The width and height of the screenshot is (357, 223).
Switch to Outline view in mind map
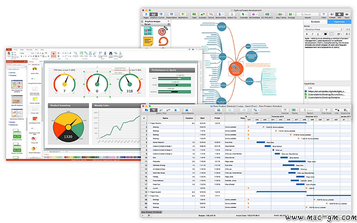[x=161, y=14]
